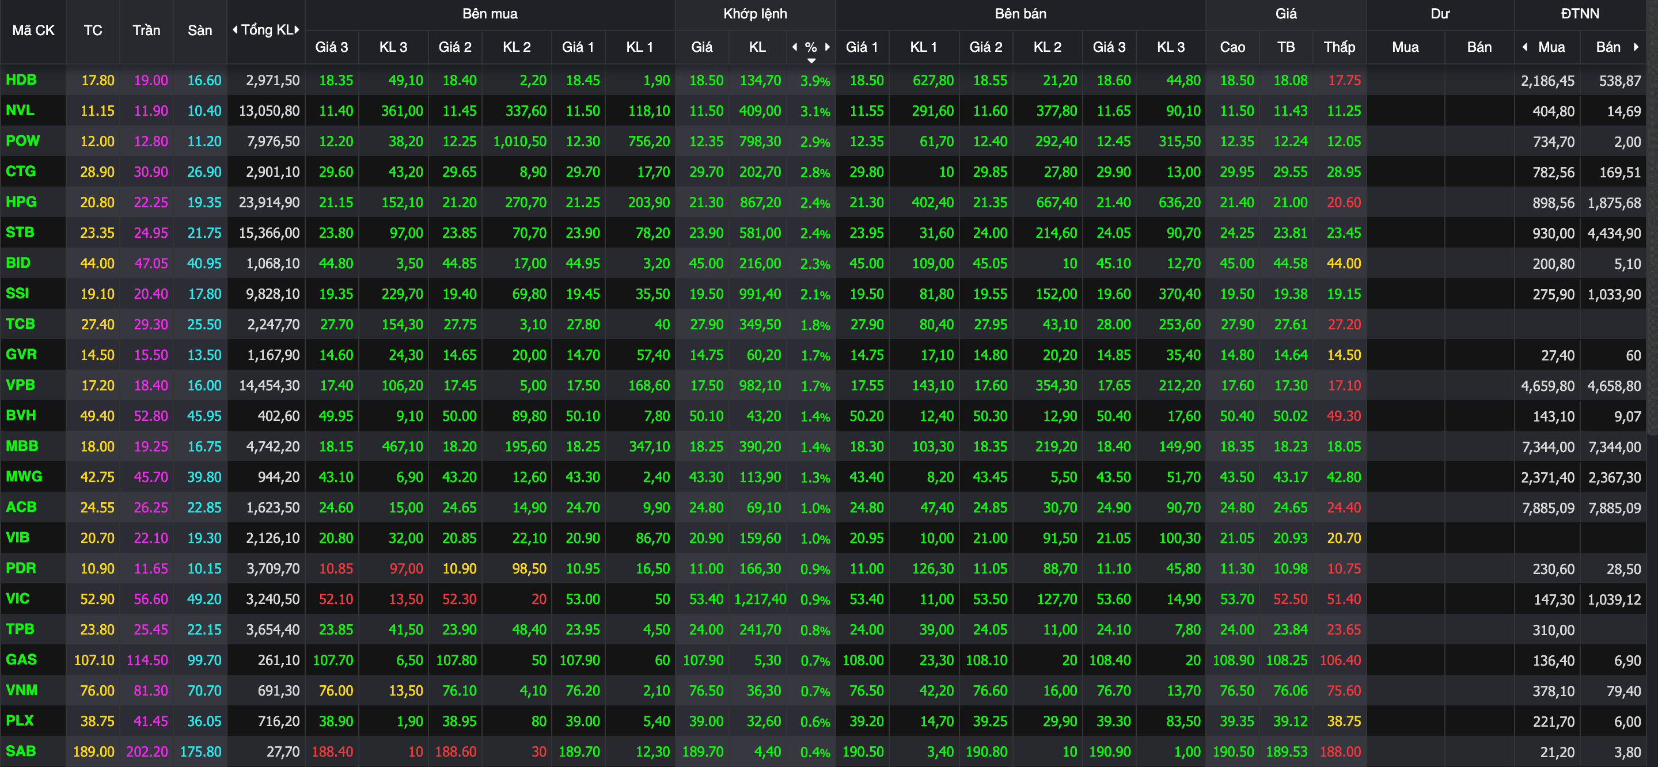
Task: Click left arrow beside Tổng KL header
Action: 235,29
